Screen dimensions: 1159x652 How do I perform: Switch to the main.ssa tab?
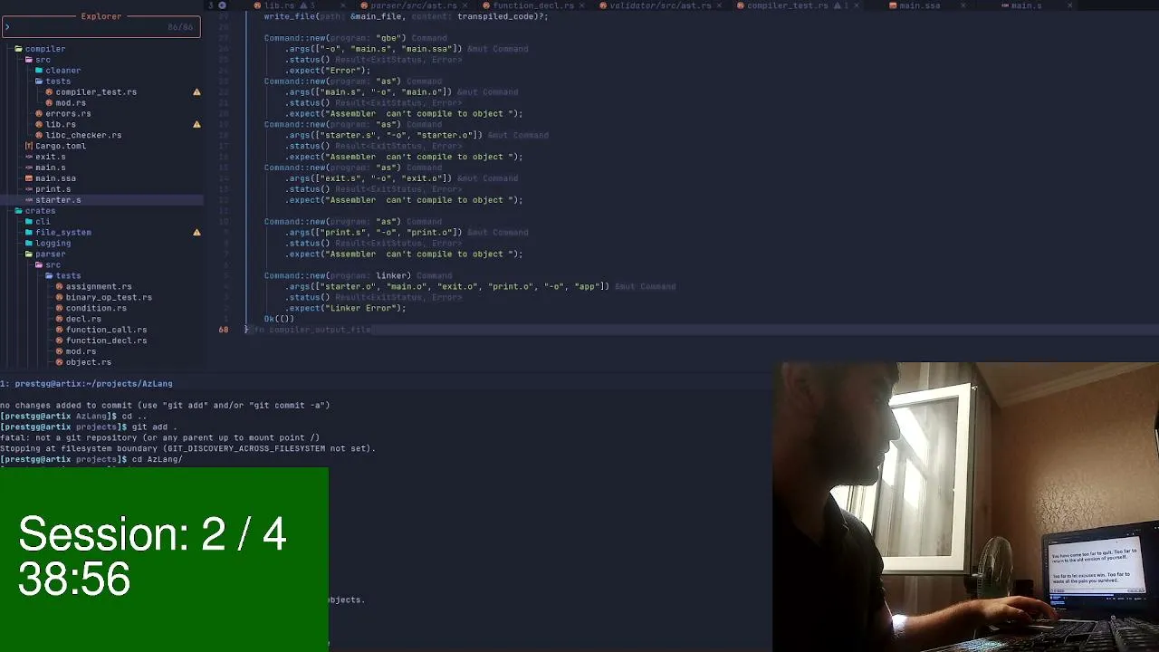coord(919,5)
